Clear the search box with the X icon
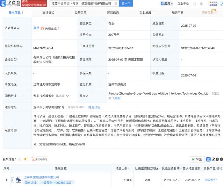The height and width of the screenshot is (187, 223). (x=116, y=4)
